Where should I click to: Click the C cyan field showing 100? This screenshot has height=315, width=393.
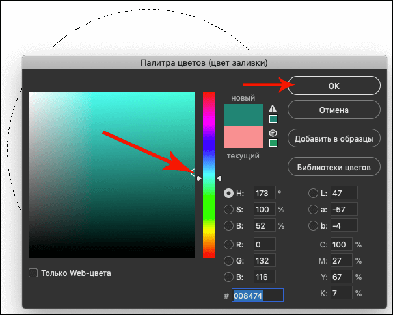[342, 244]
